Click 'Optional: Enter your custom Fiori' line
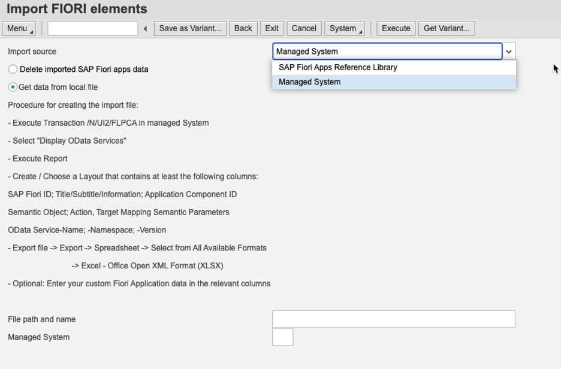This screenshot has width=561, height=369. click(x=139, y=284)
